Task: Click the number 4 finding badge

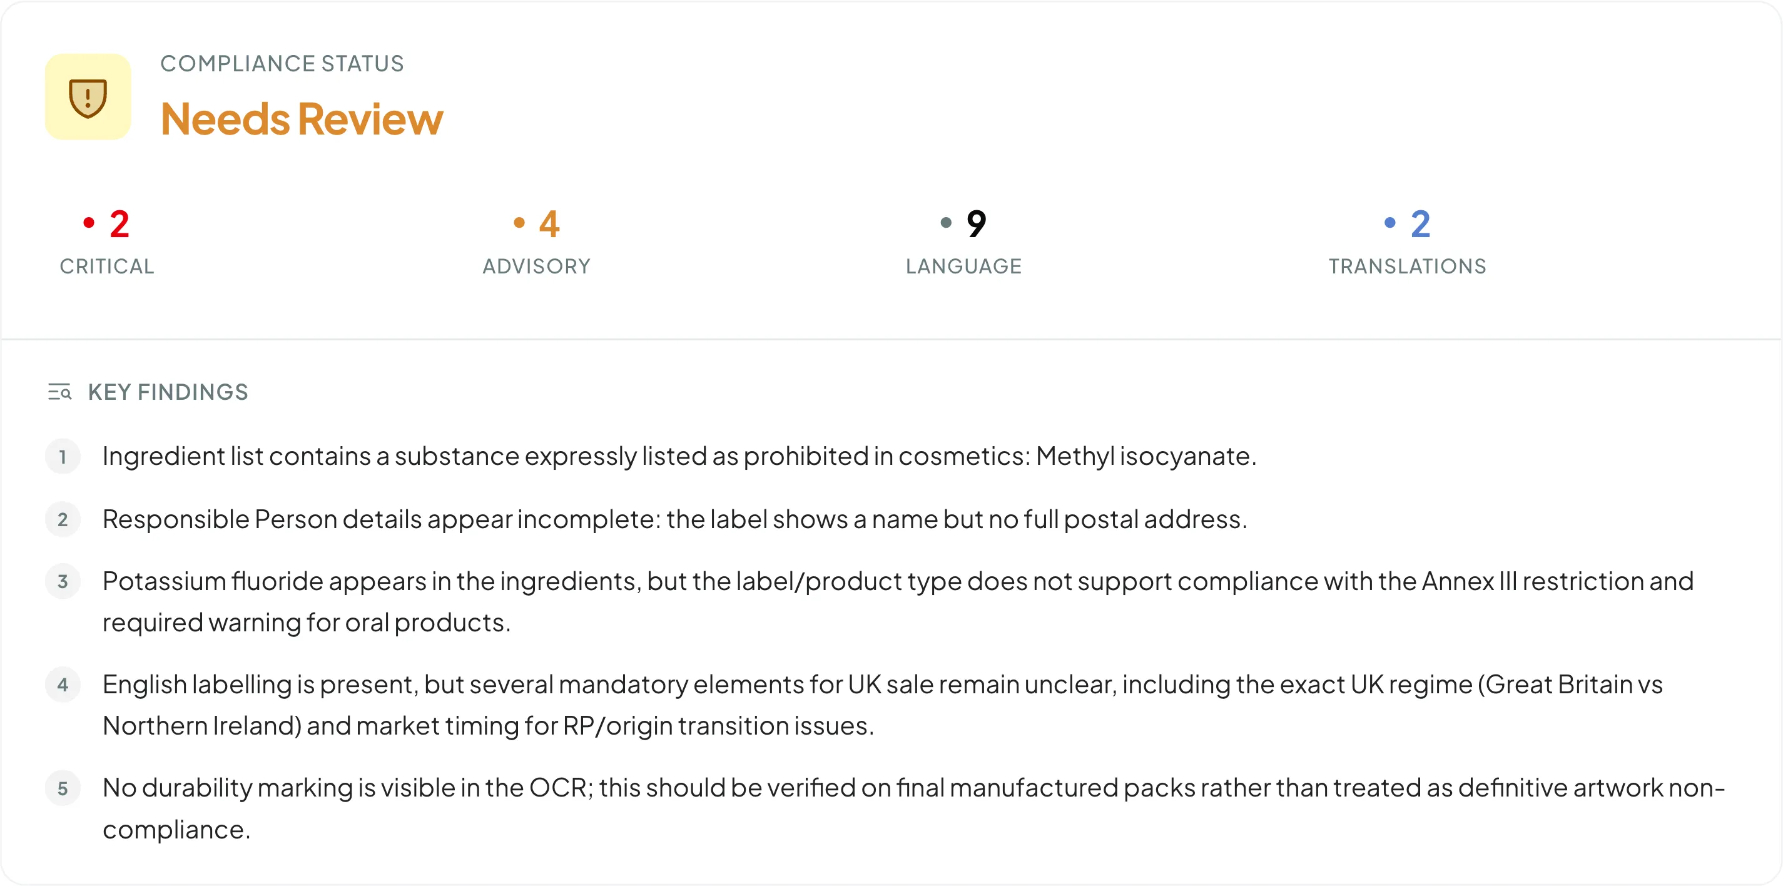Action: pos(63,685)
